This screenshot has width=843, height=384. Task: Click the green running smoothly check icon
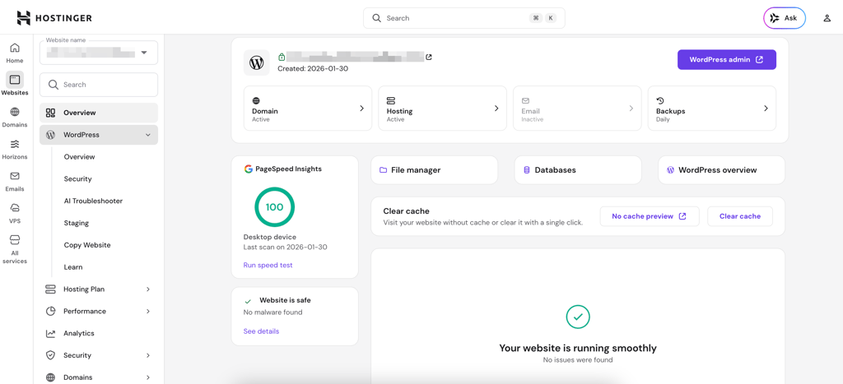578,317
